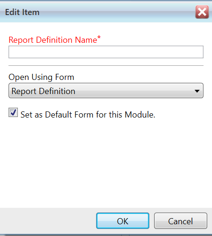212x236 pixels.
Task: Click the Cancel button
Action: coord(180,221)
